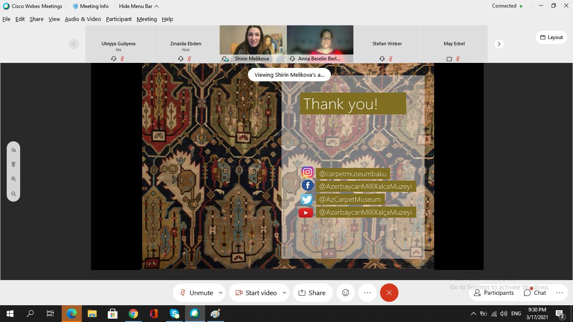
Task: Open the Share menu in menu bar
Action: pyautogui.click(x=36, y=19)
